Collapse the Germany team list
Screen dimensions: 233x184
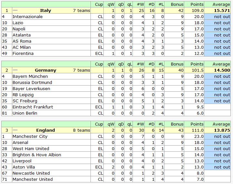[15, 70]
